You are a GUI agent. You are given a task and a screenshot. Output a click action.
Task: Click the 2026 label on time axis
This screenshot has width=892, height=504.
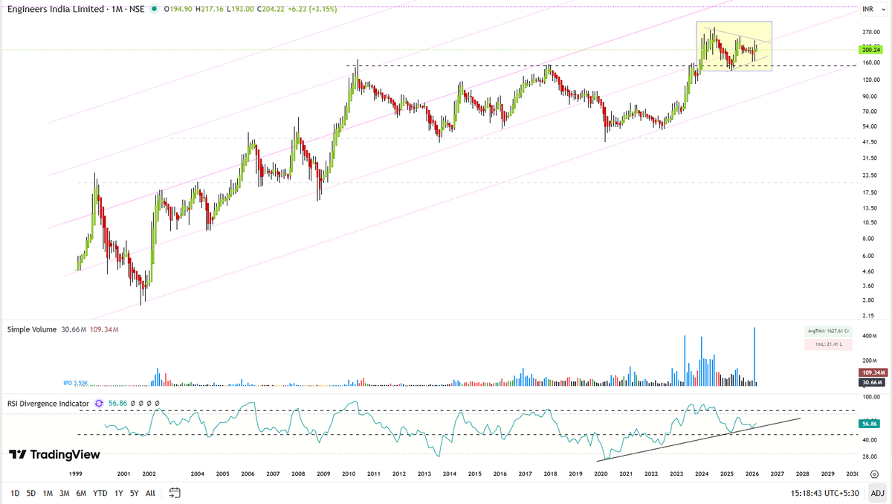(752, 474)
